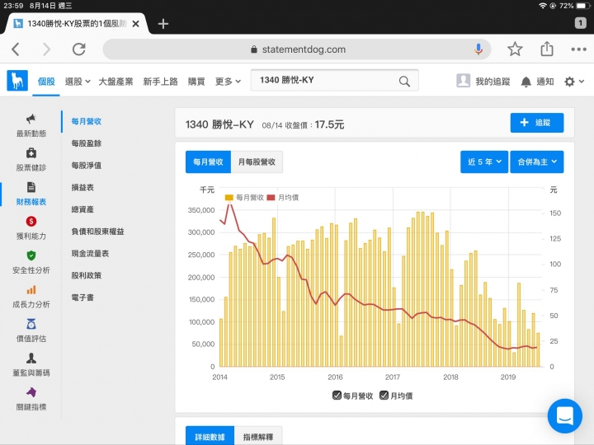Expand the 近 5 年 range dropdown
594x445 pixels.
point(484,162)
